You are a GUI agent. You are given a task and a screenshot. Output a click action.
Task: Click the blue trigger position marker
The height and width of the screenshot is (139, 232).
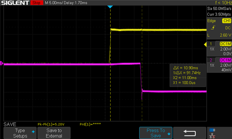(x=110, y=7)
